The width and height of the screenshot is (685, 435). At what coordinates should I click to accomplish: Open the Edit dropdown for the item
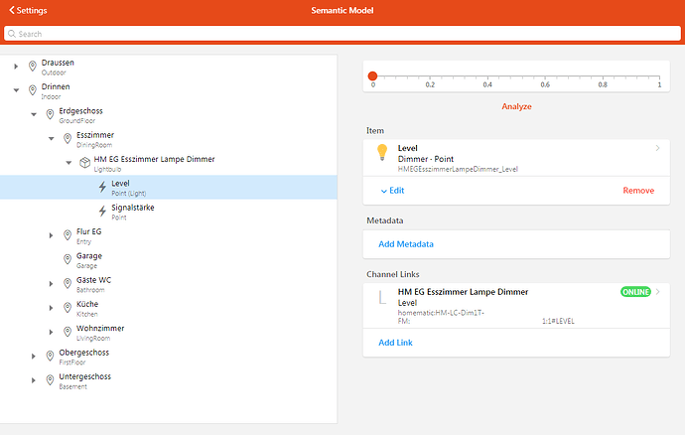pyautogui.click(x=391, y=190)
